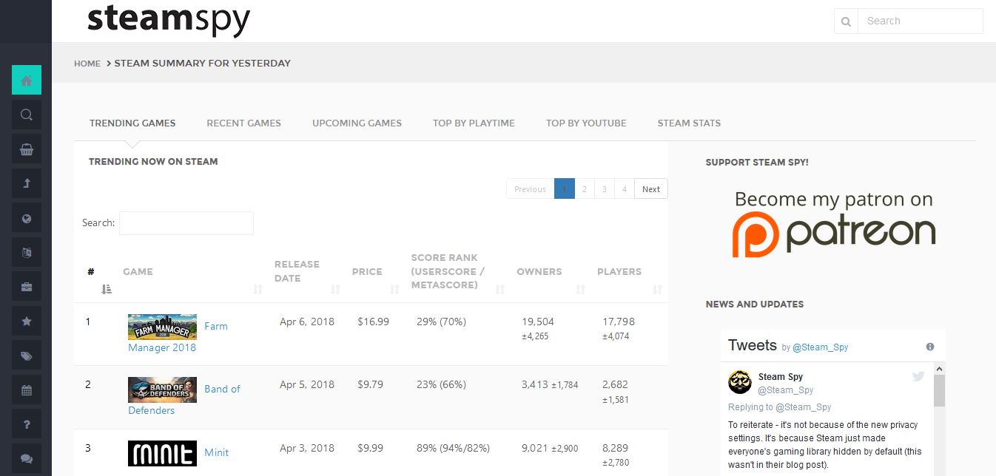
Task: Click the Become my patron on Patreon banner
Action: pyautogui.click(x=833, y=225)
